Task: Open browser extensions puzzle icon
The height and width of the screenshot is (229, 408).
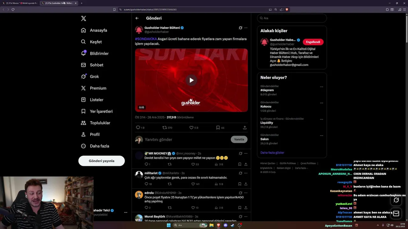Action: tap(387, 10)
